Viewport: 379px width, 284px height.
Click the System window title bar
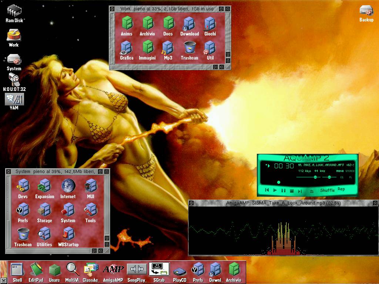(x=56, y=172)
